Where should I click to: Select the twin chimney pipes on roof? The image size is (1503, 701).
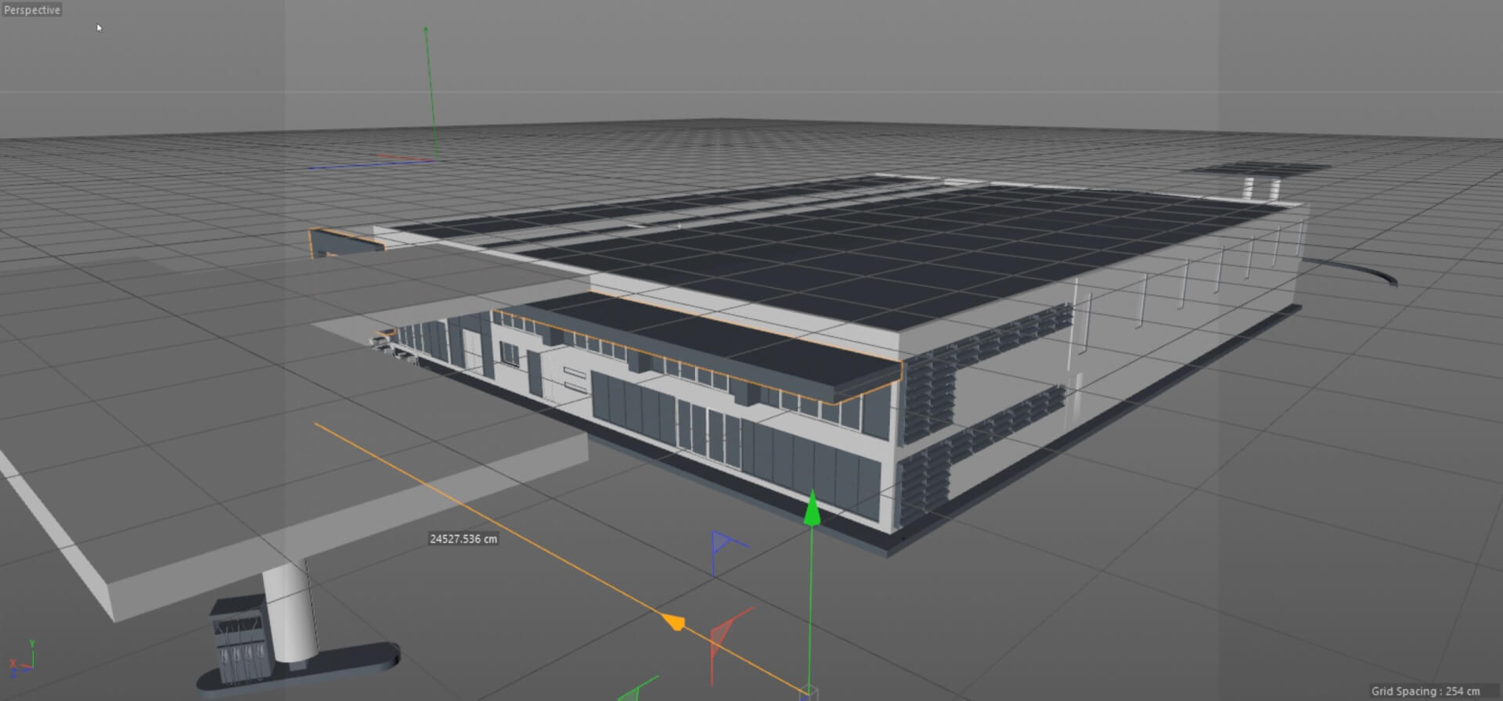(1261, 188)
